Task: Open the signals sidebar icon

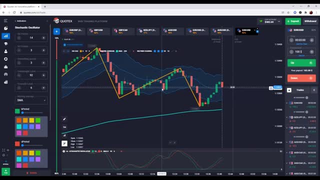Action: pyautogui.click(x=5, y=74)
